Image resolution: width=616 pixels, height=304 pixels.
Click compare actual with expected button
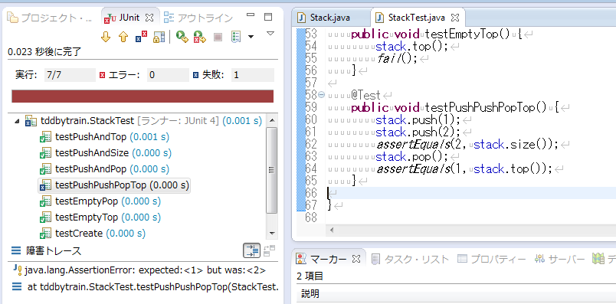[270, 250]
